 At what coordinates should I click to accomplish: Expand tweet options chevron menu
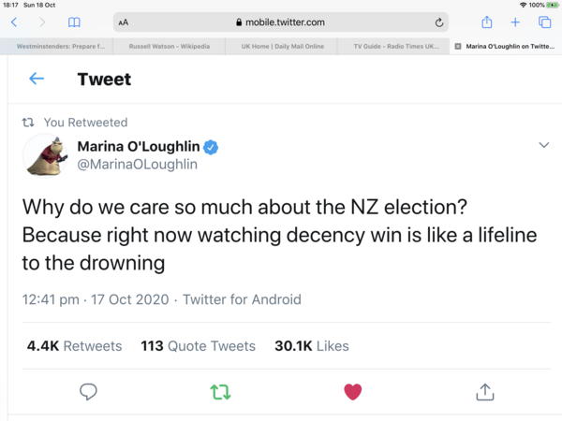[x=543, y=145]
